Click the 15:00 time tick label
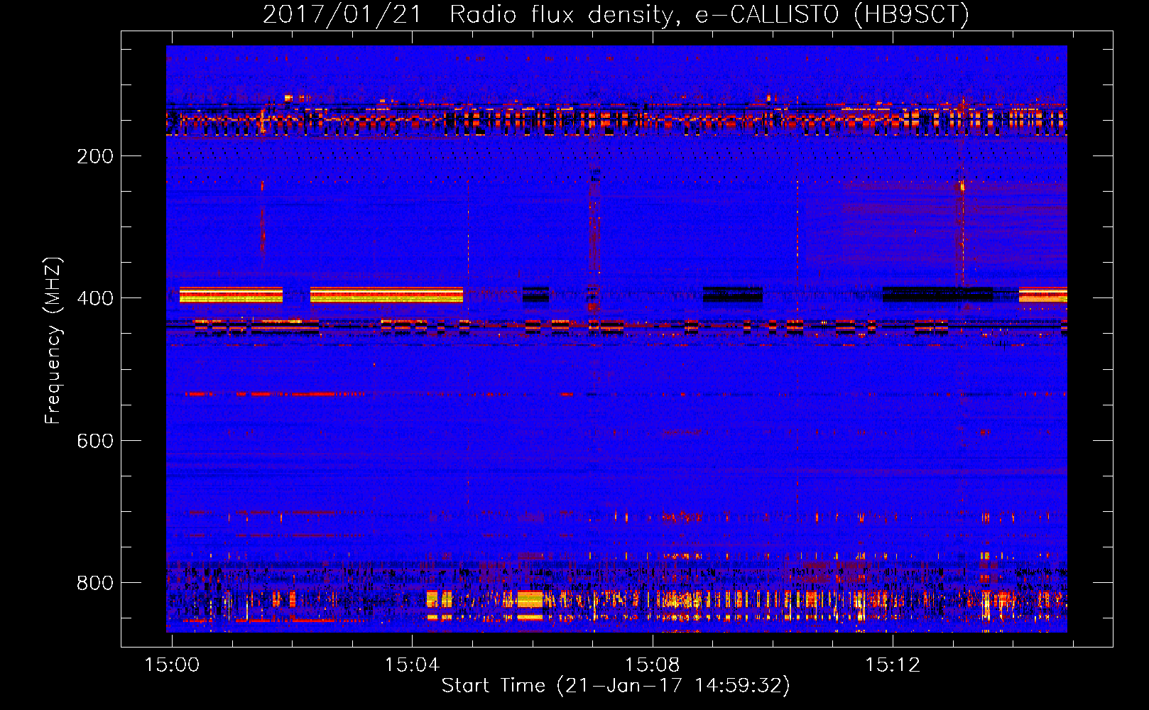The height and width of the screenshot is (710, 1149). (x=172, y=665)
